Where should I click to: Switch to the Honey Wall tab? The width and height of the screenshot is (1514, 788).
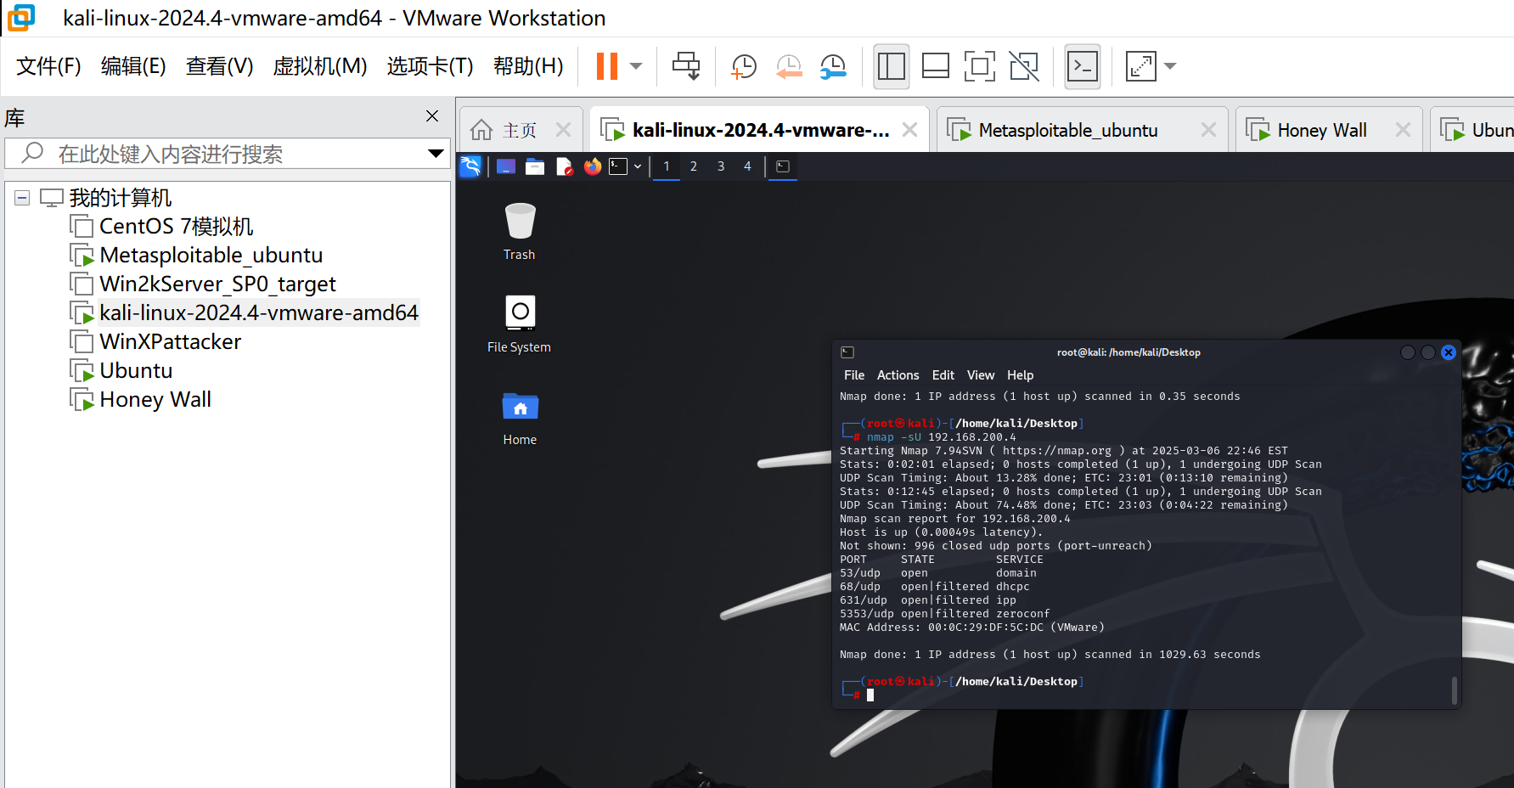click(x=1322, y=130)
